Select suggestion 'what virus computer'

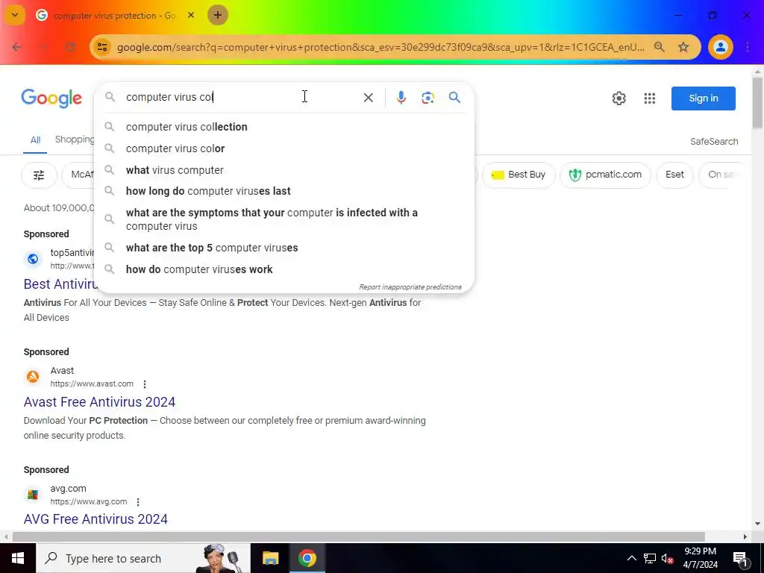point(284,170)
